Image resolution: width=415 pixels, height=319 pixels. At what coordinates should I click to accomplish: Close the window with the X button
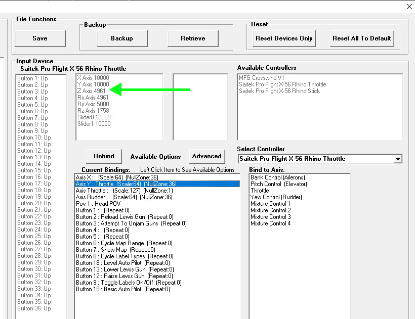coord(409,7)
